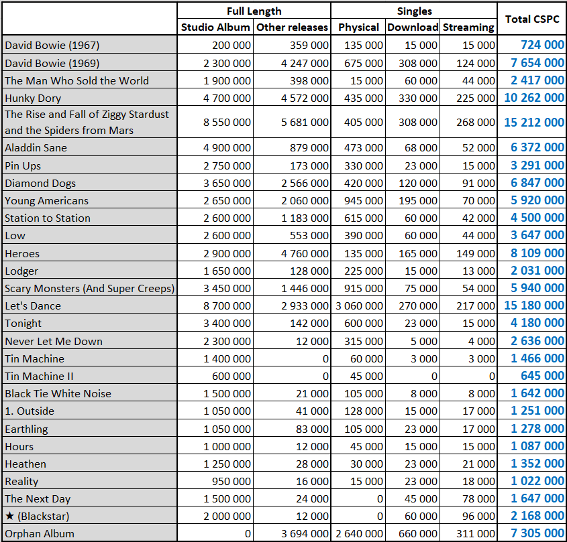This screenshot has width=567, height=542.
Task: Click Blackstar streaming value '96 000'
Action: click(478, 517)
